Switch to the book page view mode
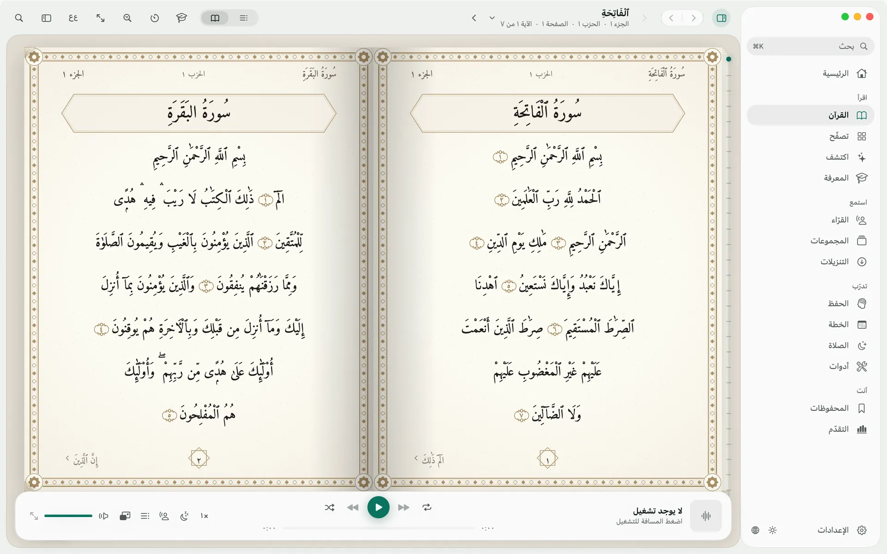887x554 pixels. (x=215, y=18)
